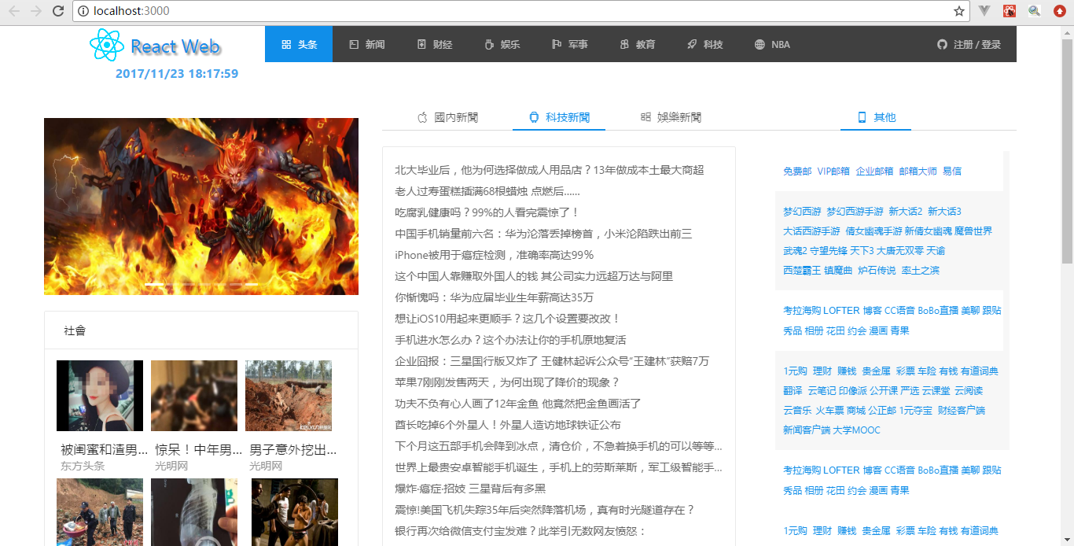Open the red soil excavation thumbnail
1074x546 pixels.
click(289, 396)
